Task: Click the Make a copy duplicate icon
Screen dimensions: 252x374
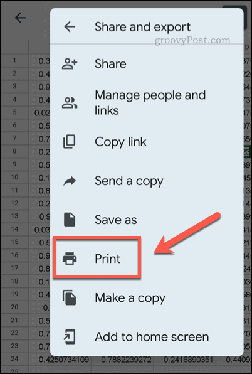Action: 70,297
